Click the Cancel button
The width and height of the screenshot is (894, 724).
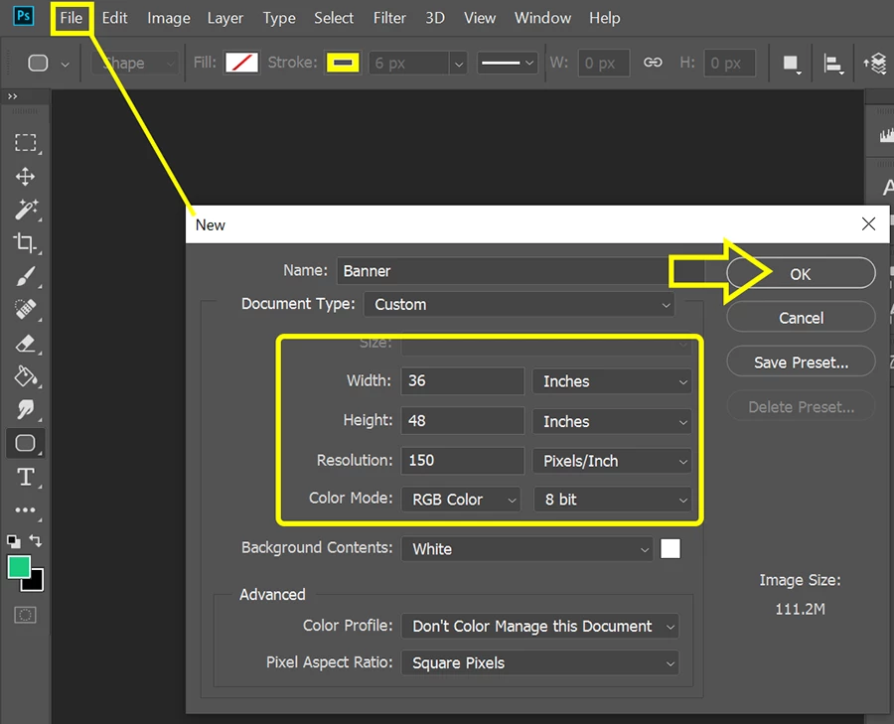[801, 318]
